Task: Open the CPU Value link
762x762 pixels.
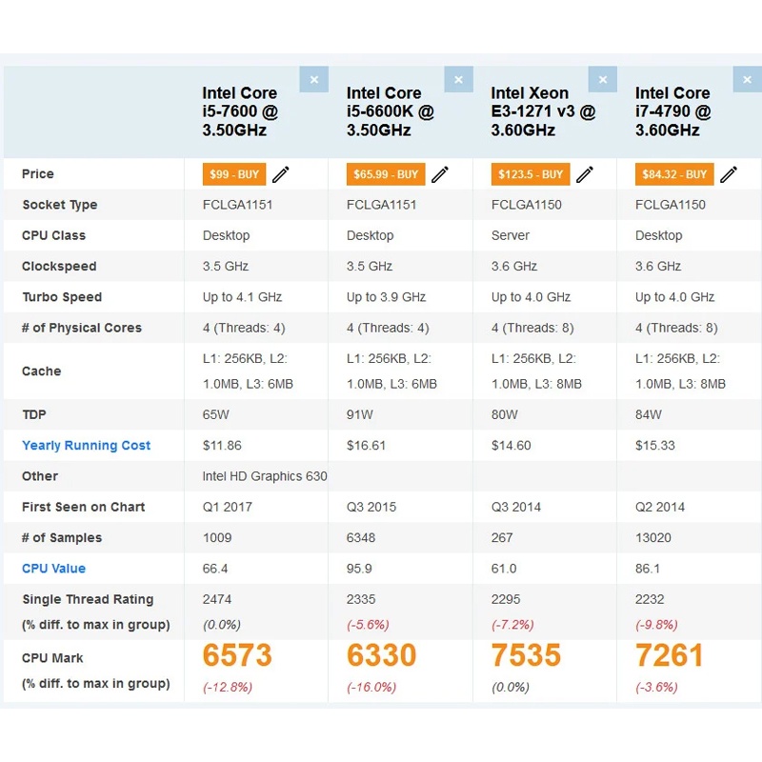Action: [x=53, y=569]
